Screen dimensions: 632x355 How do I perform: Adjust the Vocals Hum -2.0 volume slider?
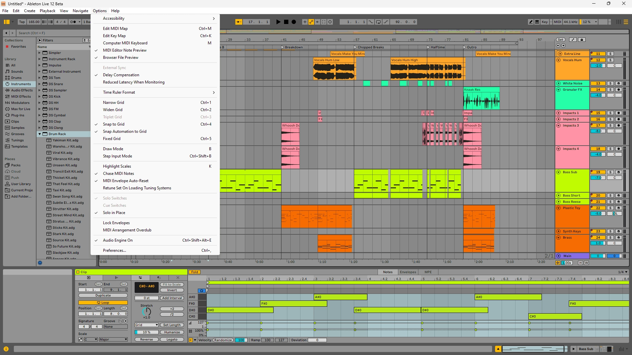pyautogui.click(x=598, y=66)
